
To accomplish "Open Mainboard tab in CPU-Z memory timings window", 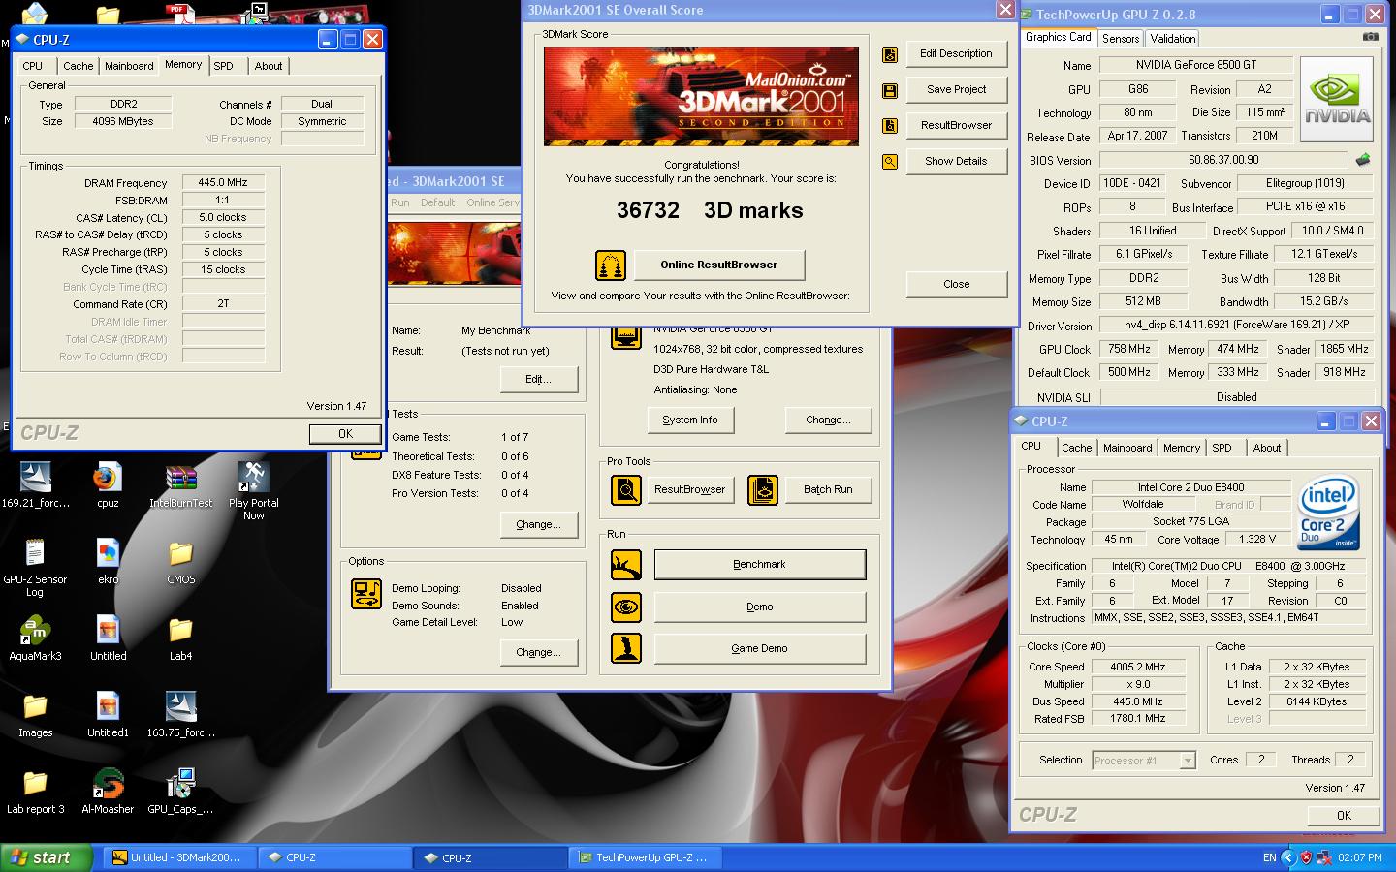I will pyautogui.click(x=129, y=66).
